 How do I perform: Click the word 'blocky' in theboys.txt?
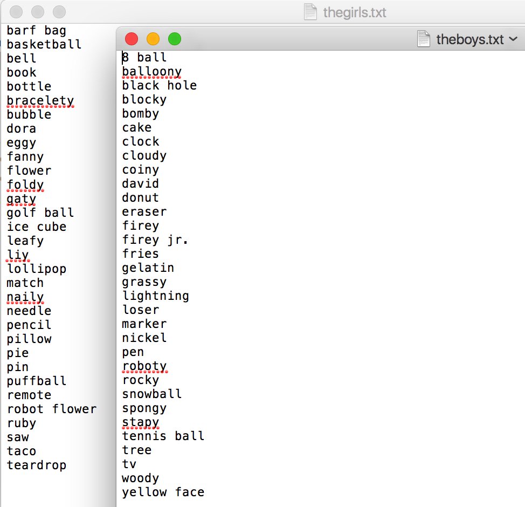click(144, 100)
